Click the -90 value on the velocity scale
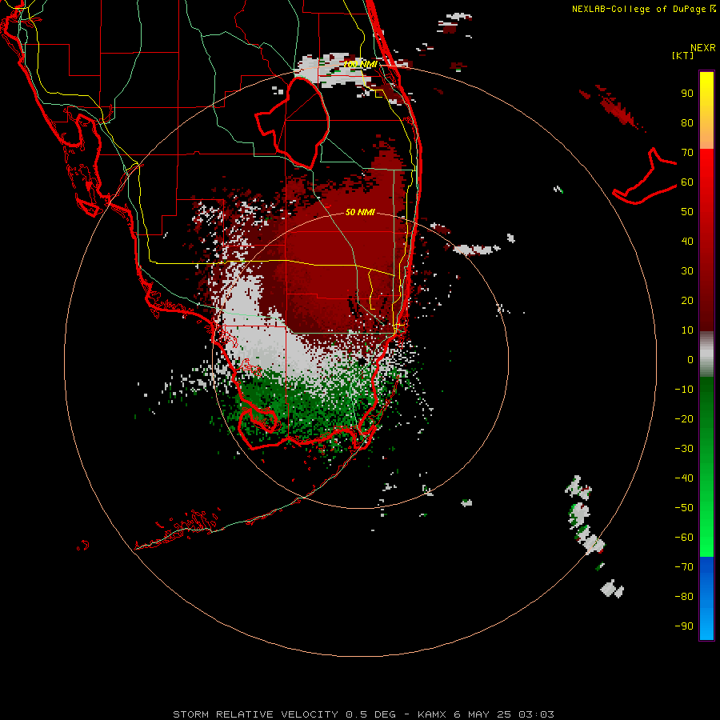The image size is (720, 720). [x=684, y=626]
